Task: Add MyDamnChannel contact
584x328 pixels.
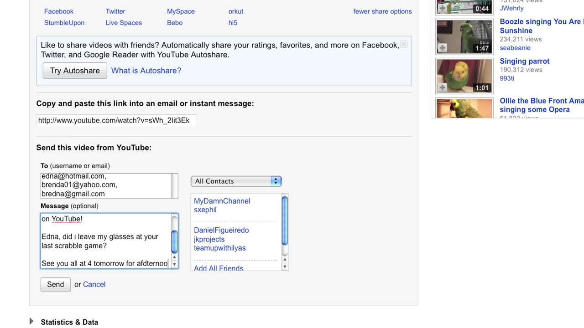Action: [222, 201]
